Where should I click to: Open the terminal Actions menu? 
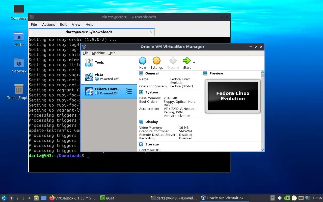click(48, 24)
